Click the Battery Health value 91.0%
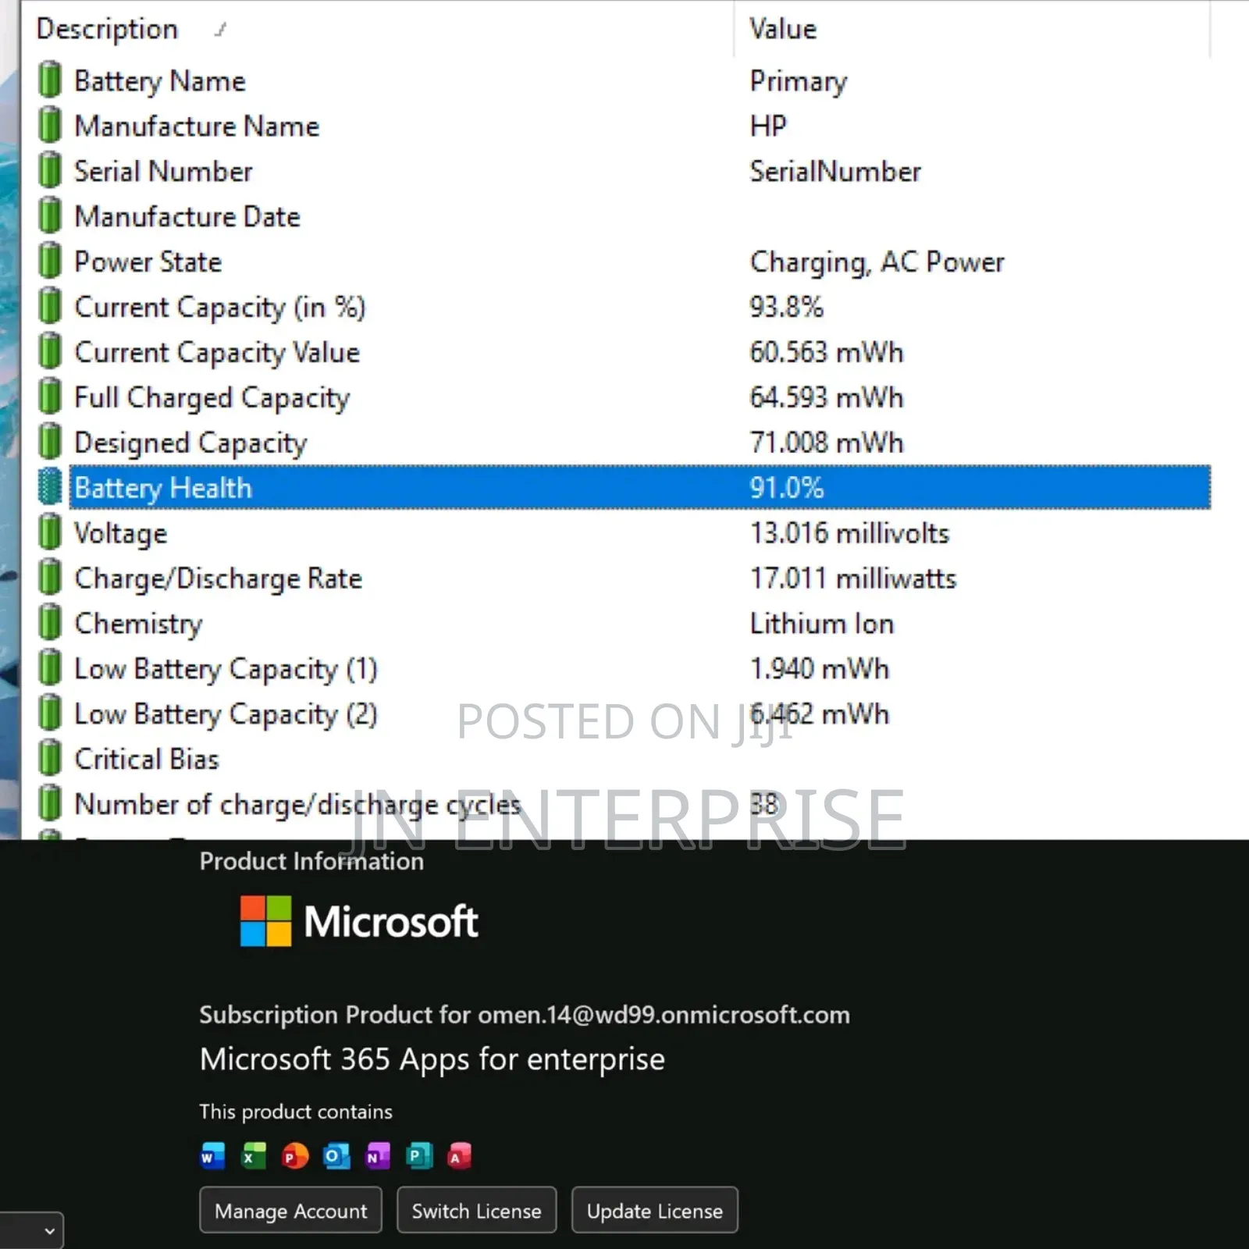The height and width of the screenshot is (1249, 1249). (786, 488)
